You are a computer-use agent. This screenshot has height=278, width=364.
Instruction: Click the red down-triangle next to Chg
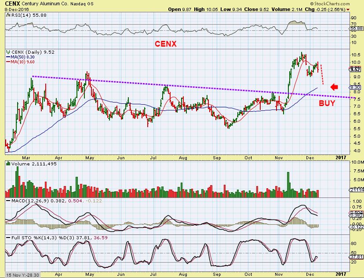(x=348, y=10)
